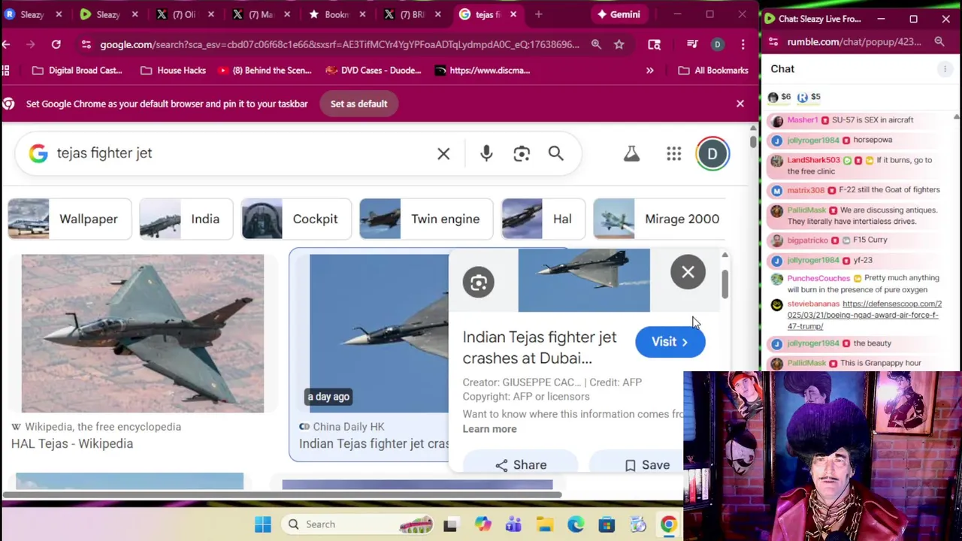Click China Daily HK source label
962x541 pixels.
click(348, 426)
